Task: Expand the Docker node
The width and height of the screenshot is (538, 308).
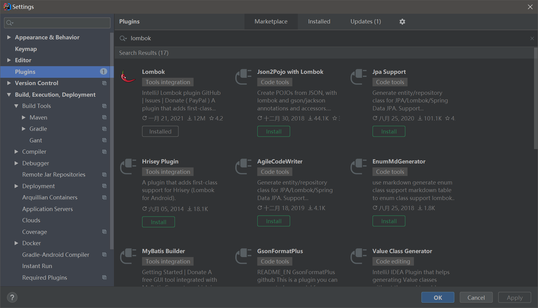Action: pyautogui.click(x=16, y=243)
